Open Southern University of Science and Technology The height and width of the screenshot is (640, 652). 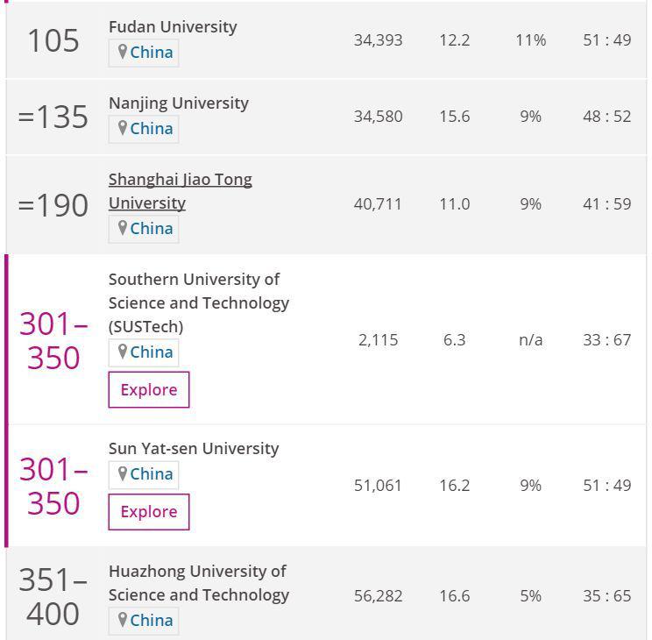tap(198, 302)
